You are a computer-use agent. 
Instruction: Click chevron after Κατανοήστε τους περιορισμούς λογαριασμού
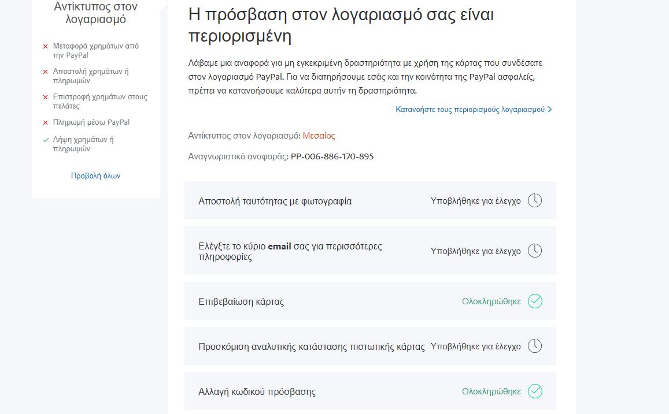coord(550,110)
